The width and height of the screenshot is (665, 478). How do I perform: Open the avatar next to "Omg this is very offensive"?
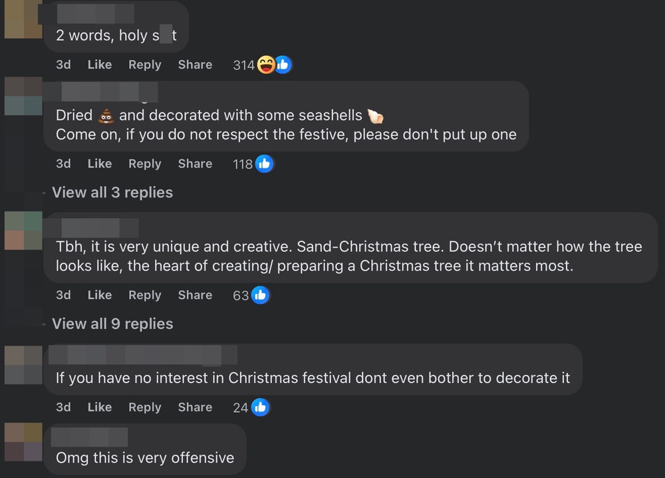coord(23,442)
